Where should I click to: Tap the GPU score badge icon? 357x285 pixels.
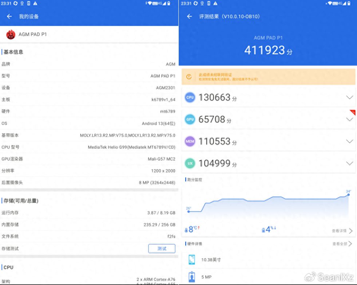coord(190,119)
